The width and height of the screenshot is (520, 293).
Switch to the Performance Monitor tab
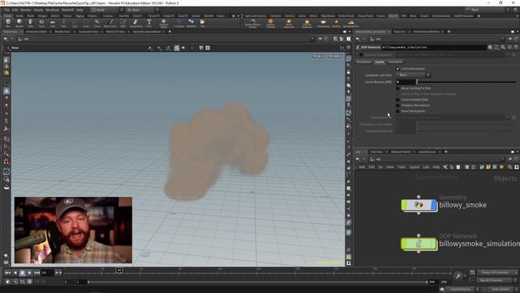point(426,32)
